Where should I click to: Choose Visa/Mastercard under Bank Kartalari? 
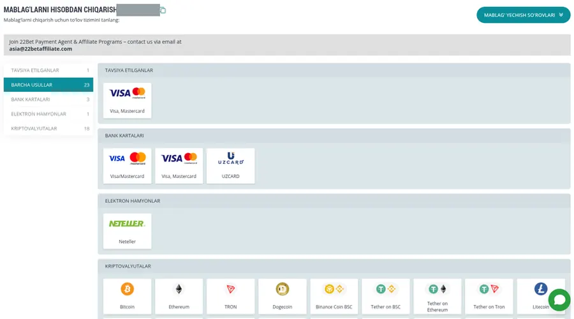click(127, 165)
